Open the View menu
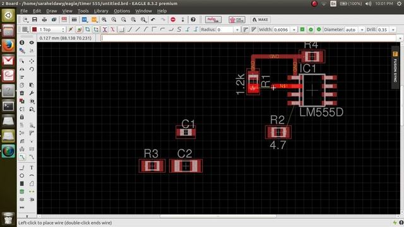The width and height of the screenshot is (404, 227). (67, 11)
